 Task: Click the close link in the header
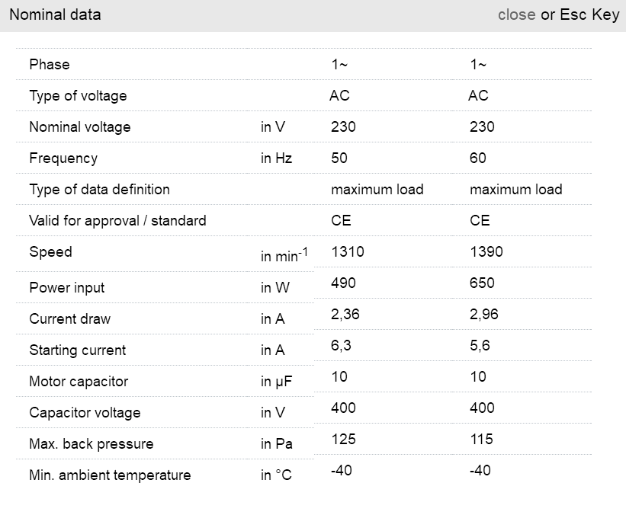[516, 14]
